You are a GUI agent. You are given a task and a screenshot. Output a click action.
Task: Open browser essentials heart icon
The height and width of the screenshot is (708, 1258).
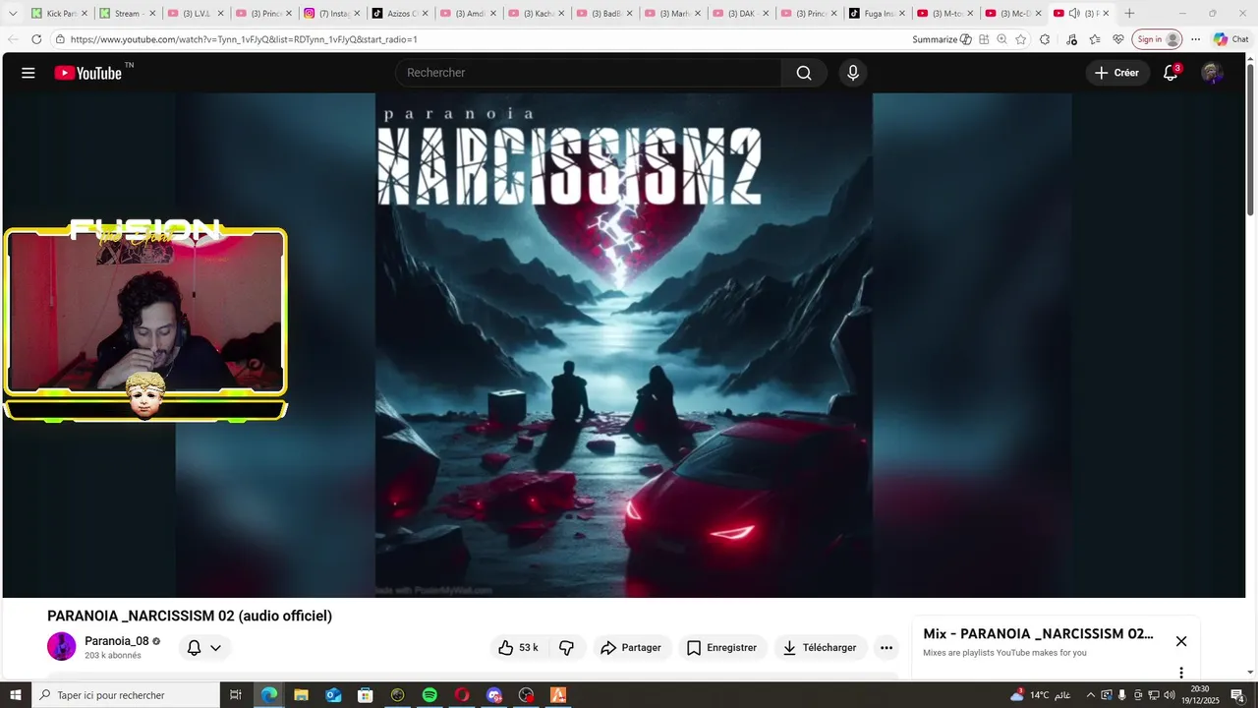point(1118,39)
